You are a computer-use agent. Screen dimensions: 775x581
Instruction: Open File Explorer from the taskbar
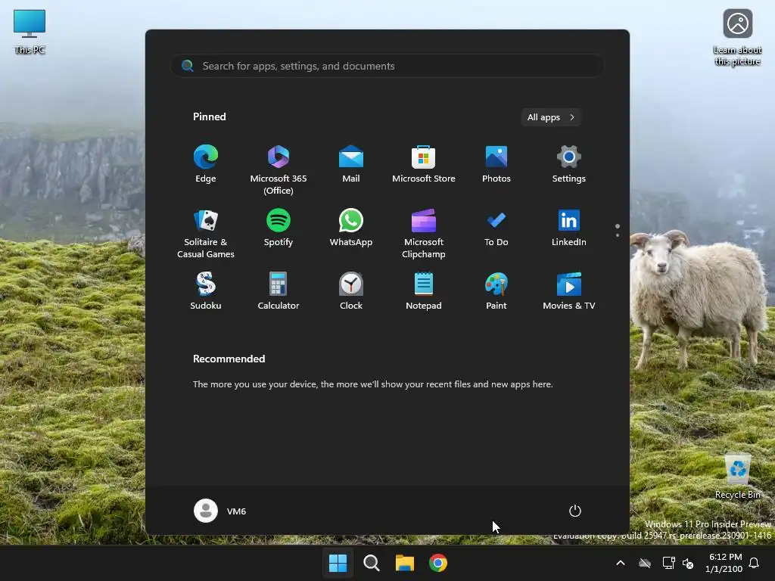(405, 563)
